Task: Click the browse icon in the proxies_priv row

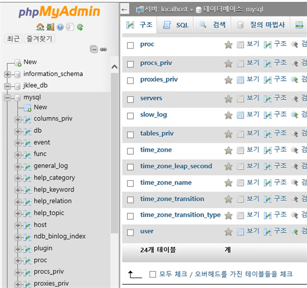Action: coord(240,80)
